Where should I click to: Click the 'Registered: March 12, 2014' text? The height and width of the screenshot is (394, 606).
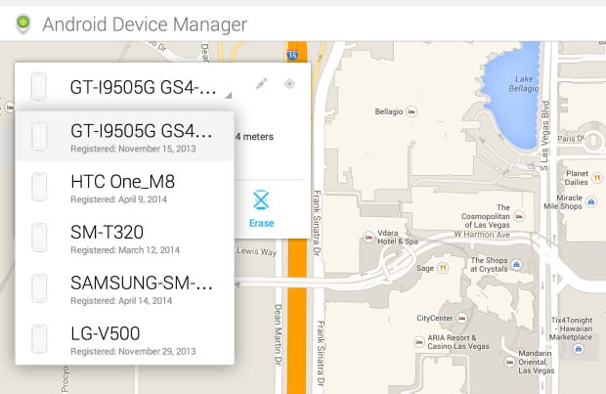click(x=125, y=250)
